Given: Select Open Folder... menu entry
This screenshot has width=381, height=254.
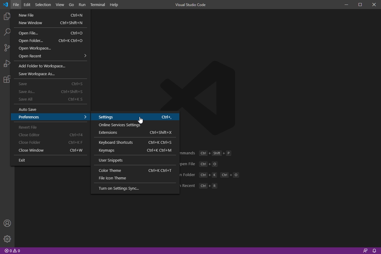Looking at the screenshot, I should [x=50, y=40].
